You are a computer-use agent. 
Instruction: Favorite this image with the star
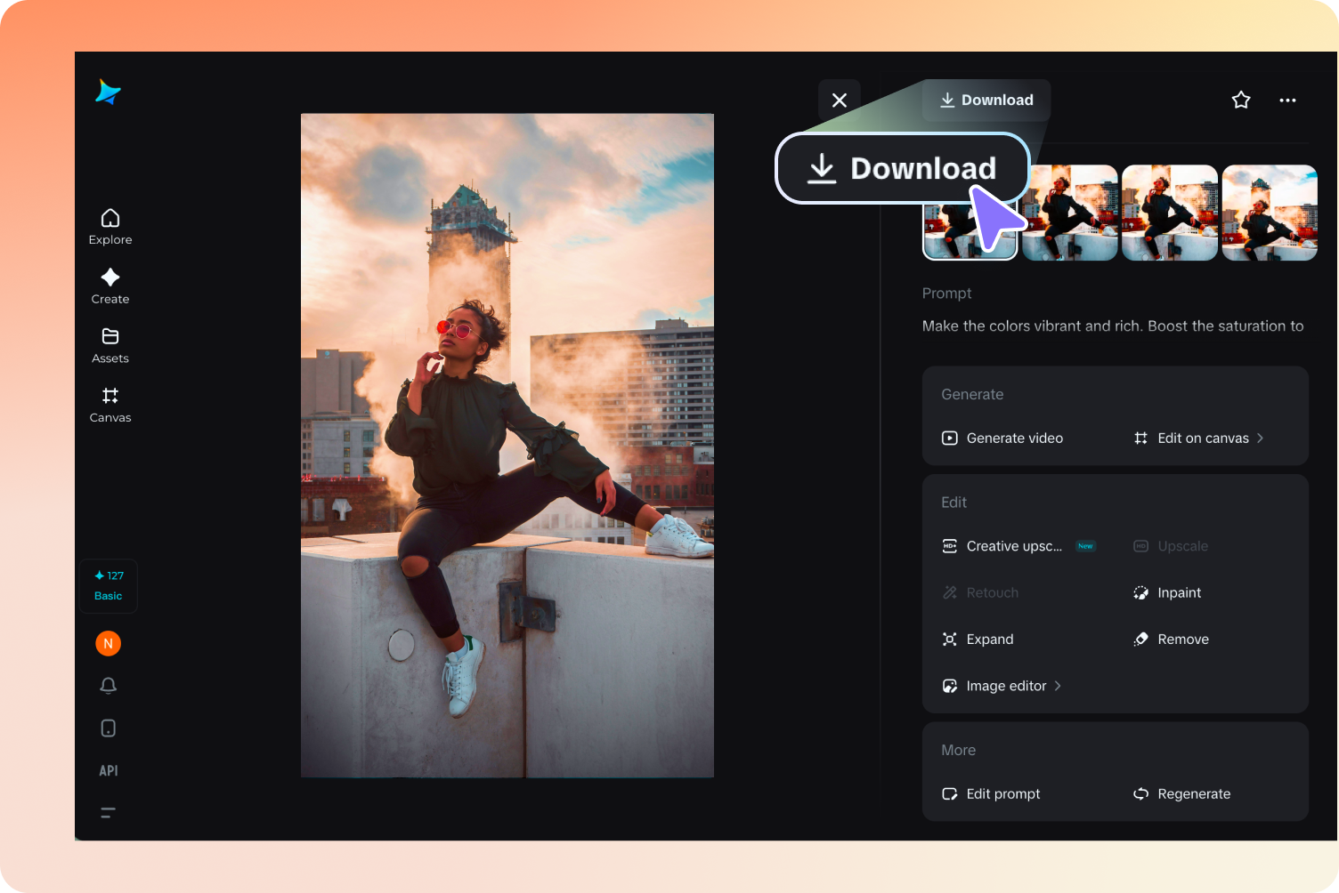(1241, 100)
